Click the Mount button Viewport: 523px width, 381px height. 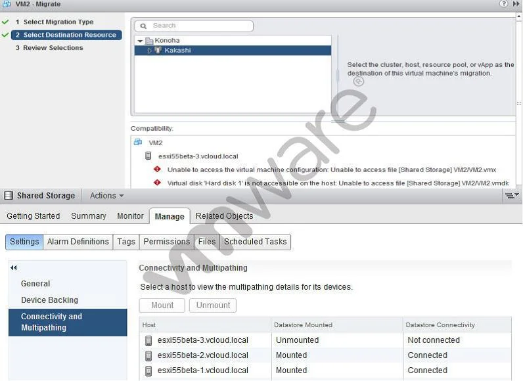[x=162, y=305]
